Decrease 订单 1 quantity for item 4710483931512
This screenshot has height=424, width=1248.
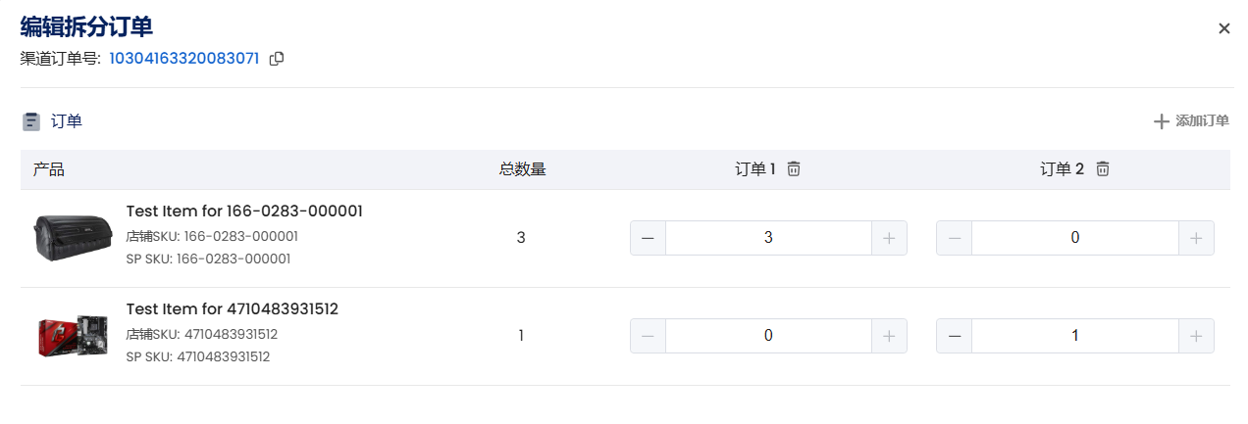click(648, 336)
